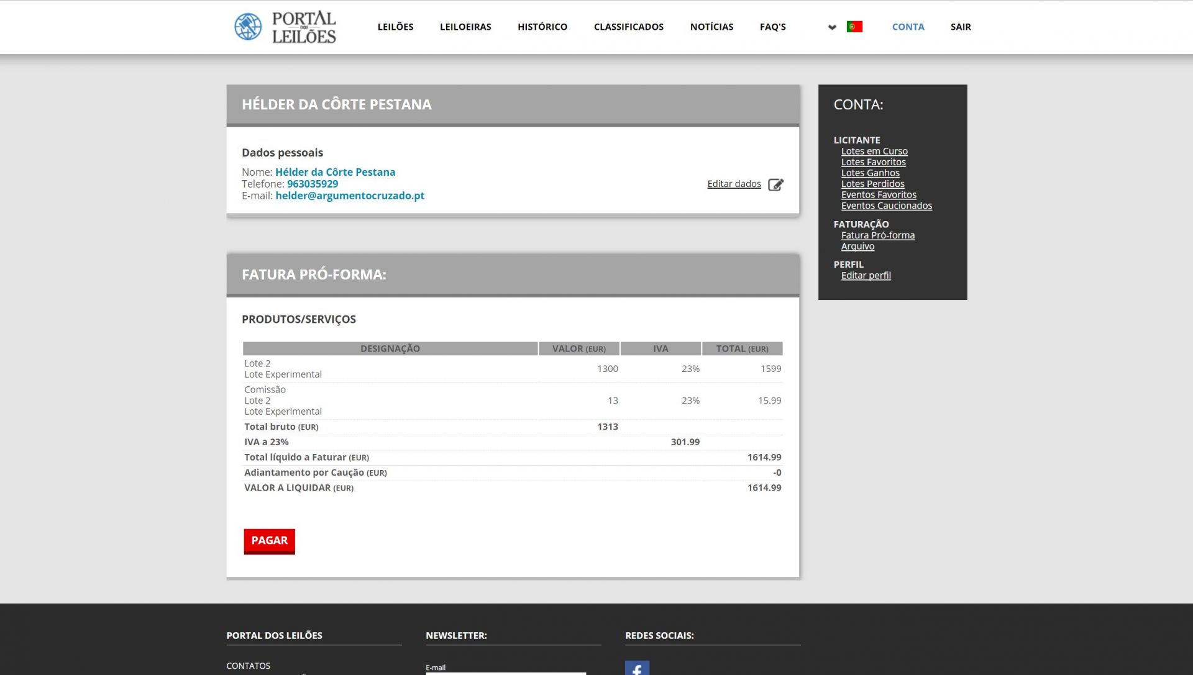Viewport: 1193px width, 675px height.
Task: Open the Facebook social icon in footer
Action: pyautogui.click(x=637, y=668)
